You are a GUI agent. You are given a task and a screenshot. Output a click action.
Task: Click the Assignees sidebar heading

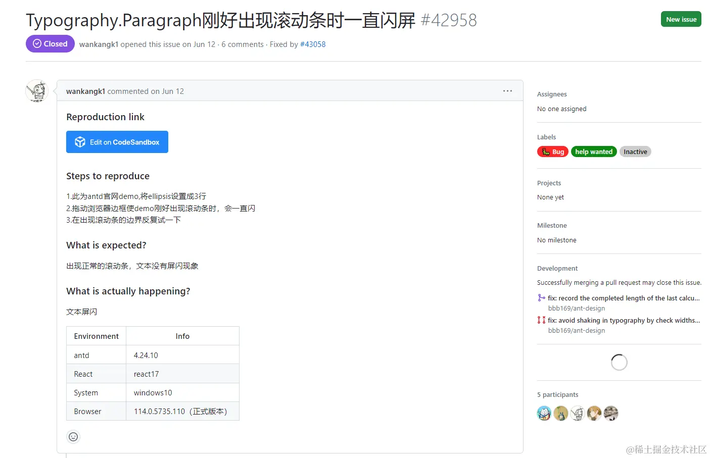click(x=552, y=94)
